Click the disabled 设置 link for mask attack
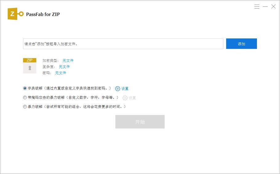The height and width of the screenshot is (174, 280). tap(132, 98)
